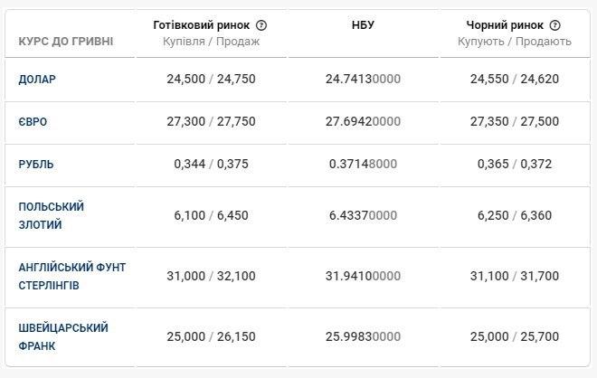Click franc cash rate 25,000 / 26,150
The image size is (597, 378).
211,336
